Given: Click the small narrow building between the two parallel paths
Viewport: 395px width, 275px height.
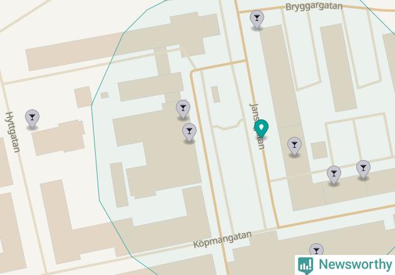Looking at the screenshot, I should [x=215, y=94].
